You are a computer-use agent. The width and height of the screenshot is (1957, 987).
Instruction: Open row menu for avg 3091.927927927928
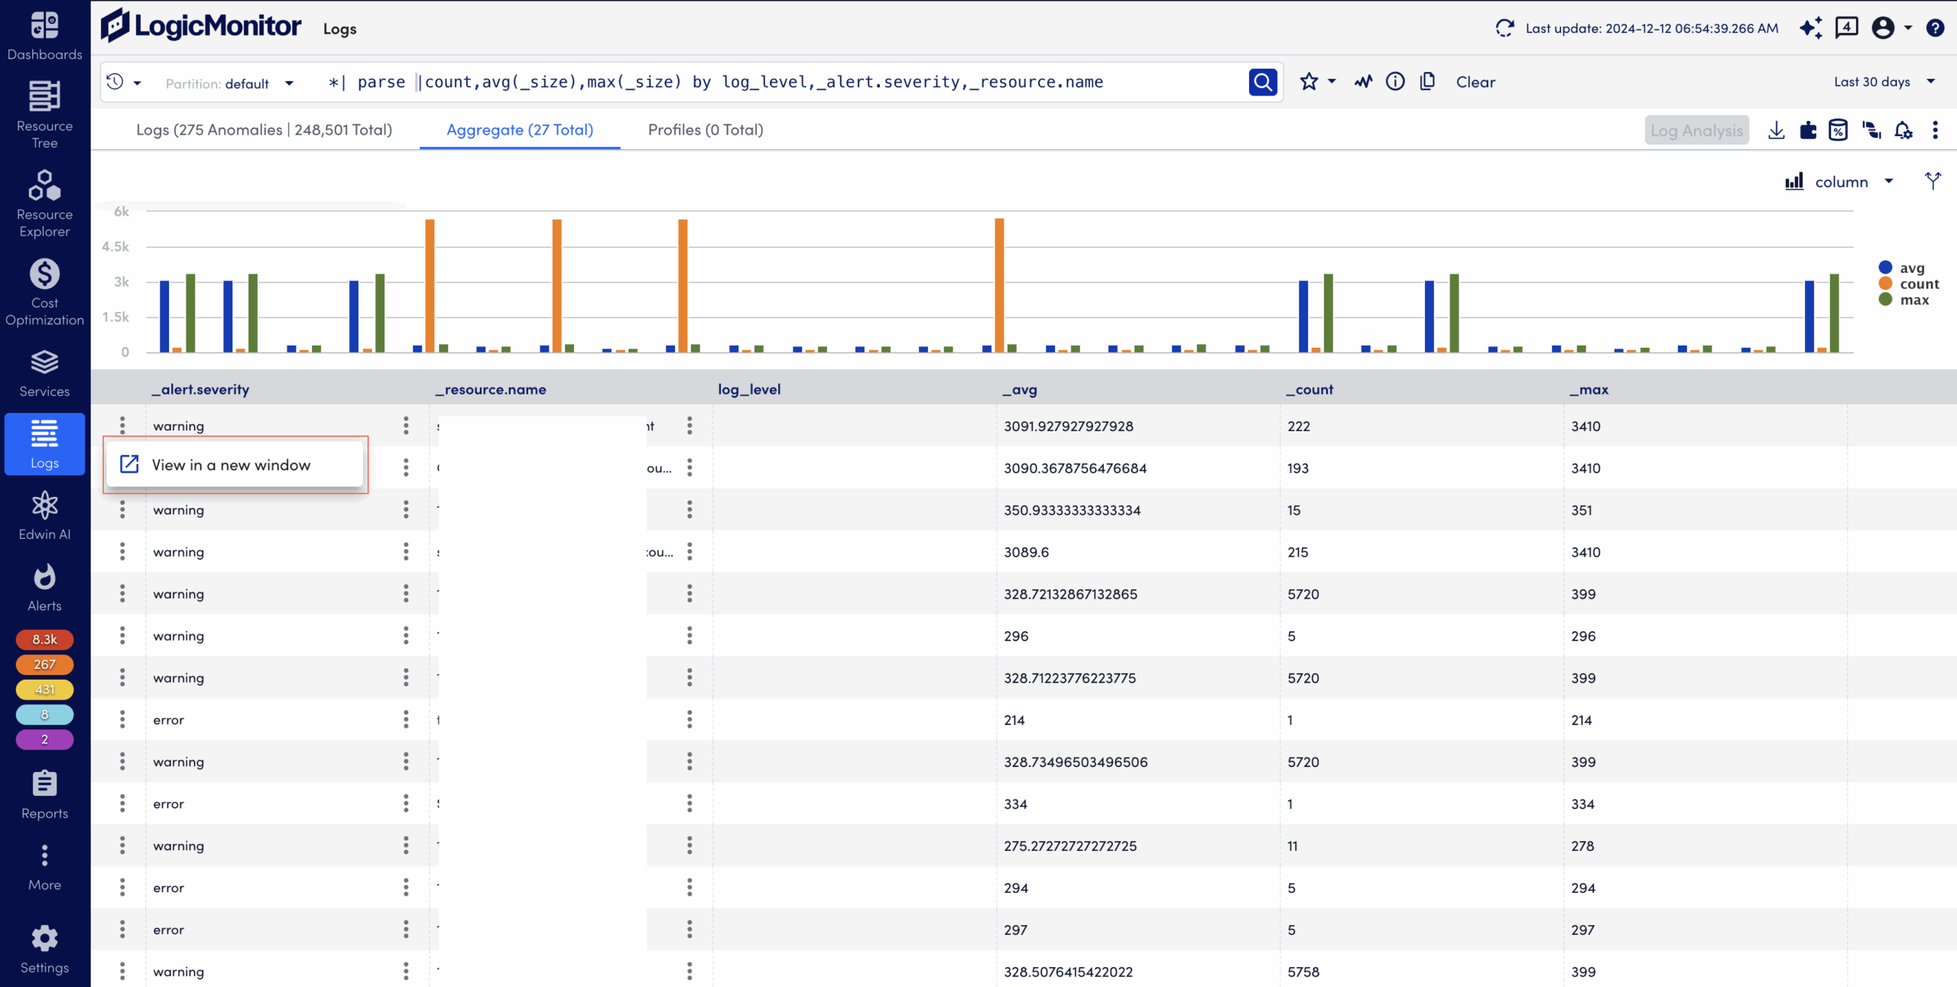click(x=122, y=426)
